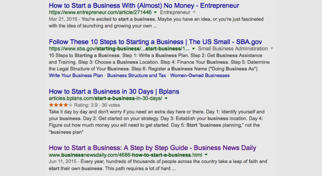Expand green arrow beside articles.bplans.com URL

166,98
